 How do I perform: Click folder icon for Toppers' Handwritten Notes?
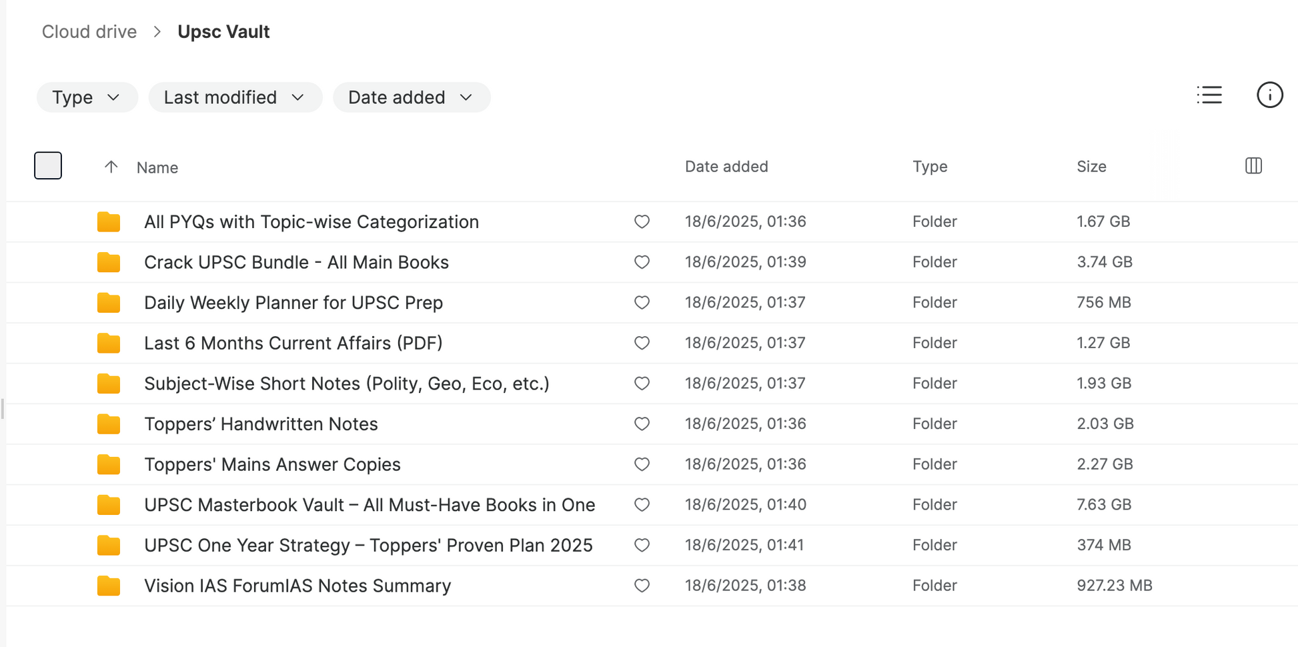click(109, 424)
